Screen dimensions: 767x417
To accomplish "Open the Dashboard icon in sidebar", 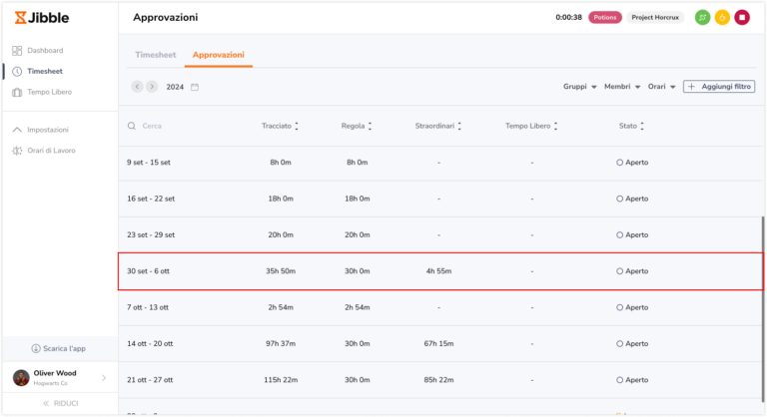I will tap(17, 50).
